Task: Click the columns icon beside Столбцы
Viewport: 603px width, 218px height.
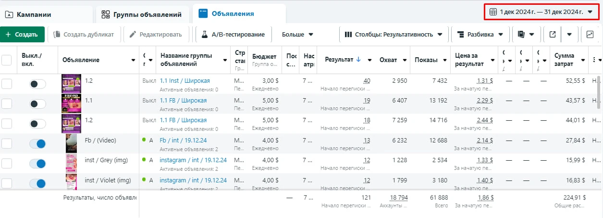Action: click(348, 35)
